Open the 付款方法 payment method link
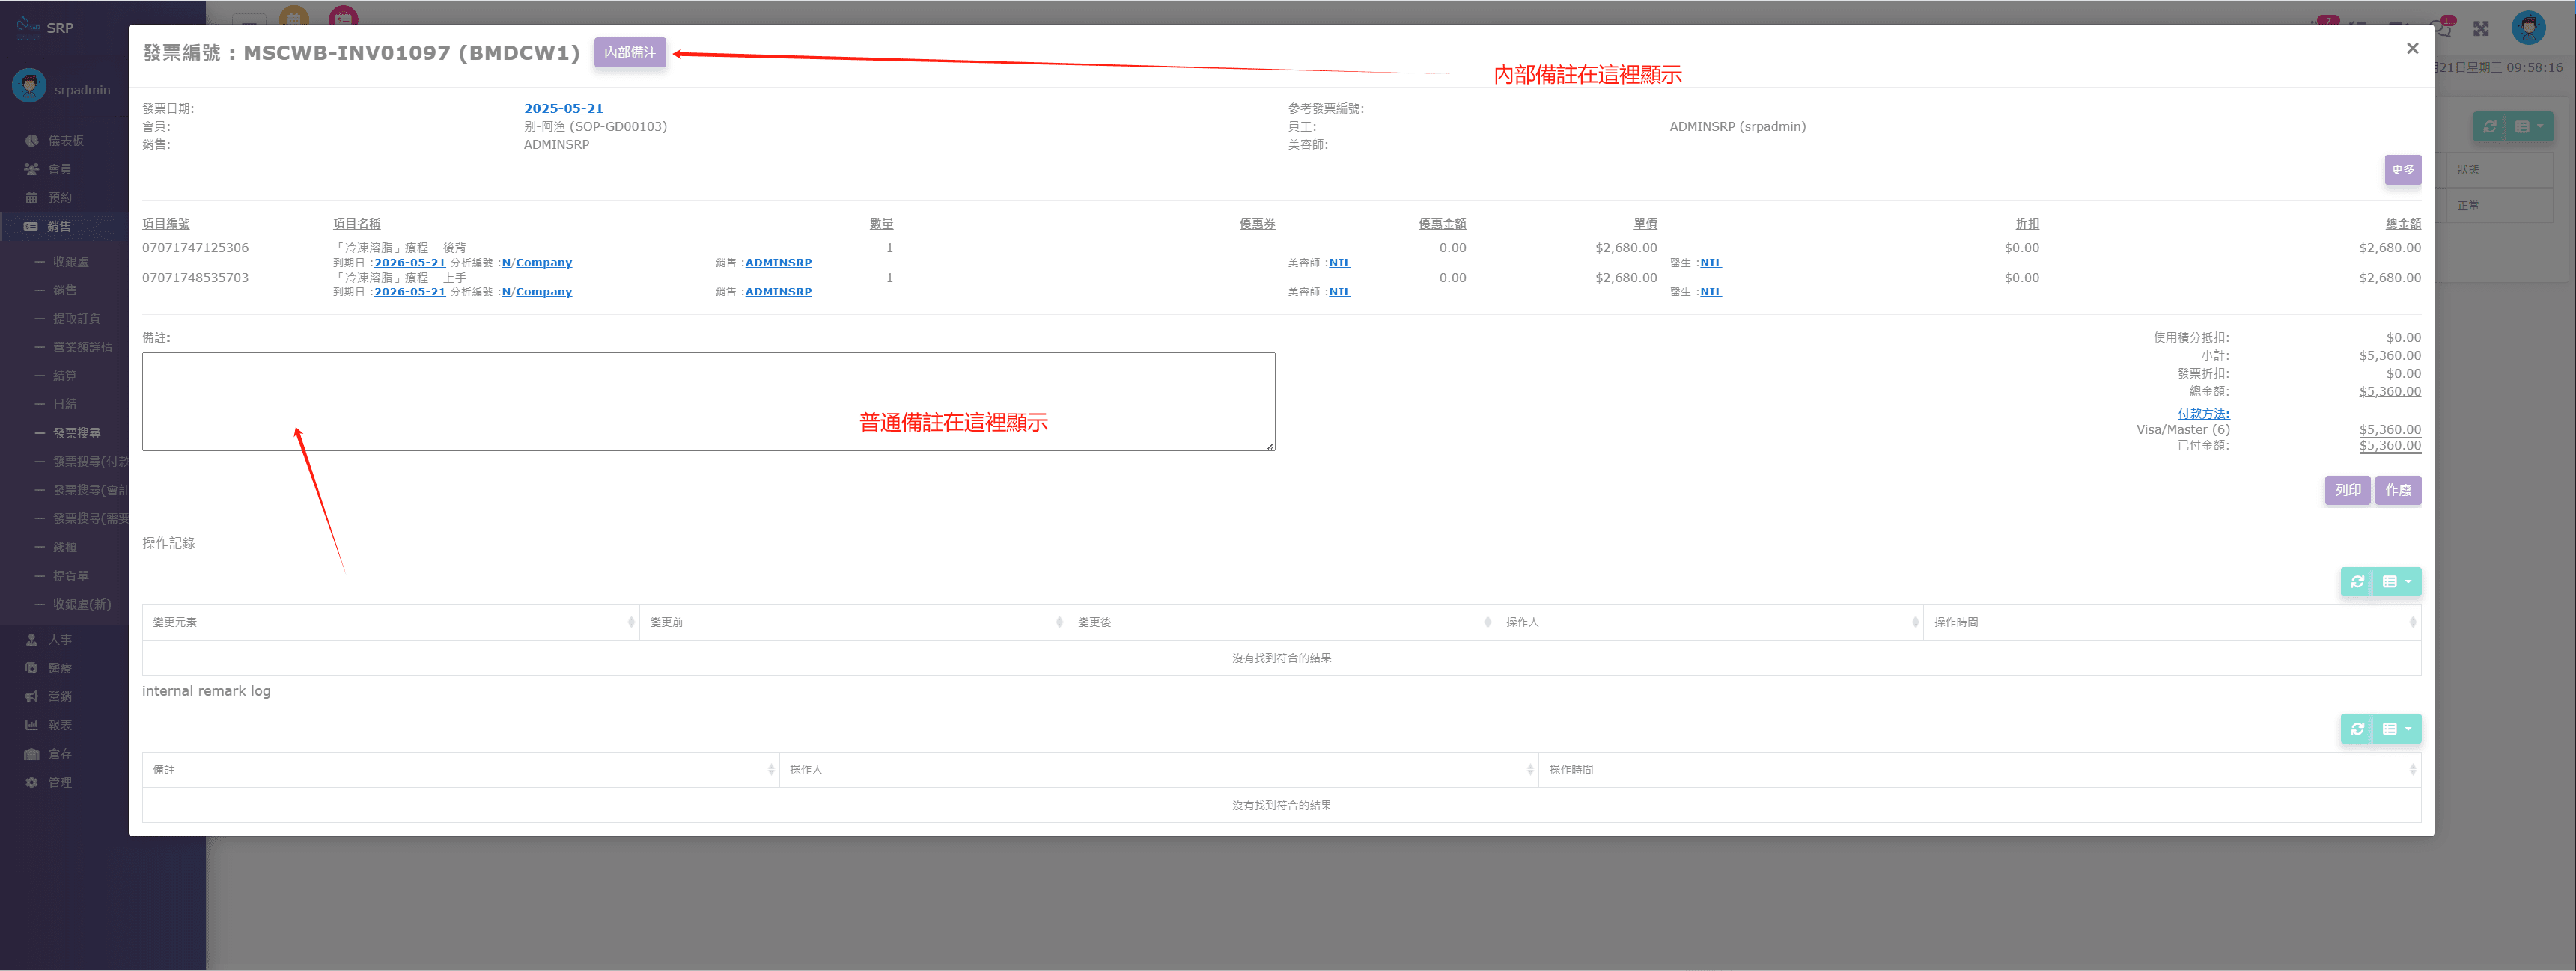 tap(2203, 414)
